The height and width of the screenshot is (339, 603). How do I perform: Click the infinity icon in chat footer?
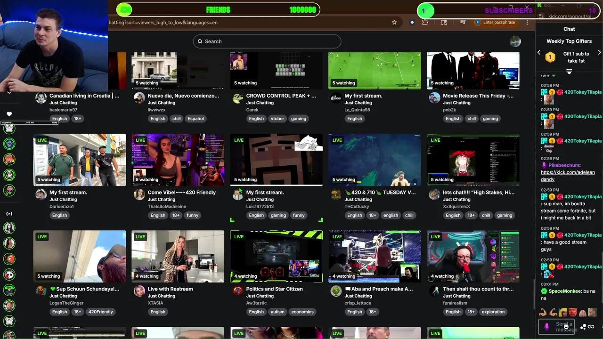[x=591, y=326]
